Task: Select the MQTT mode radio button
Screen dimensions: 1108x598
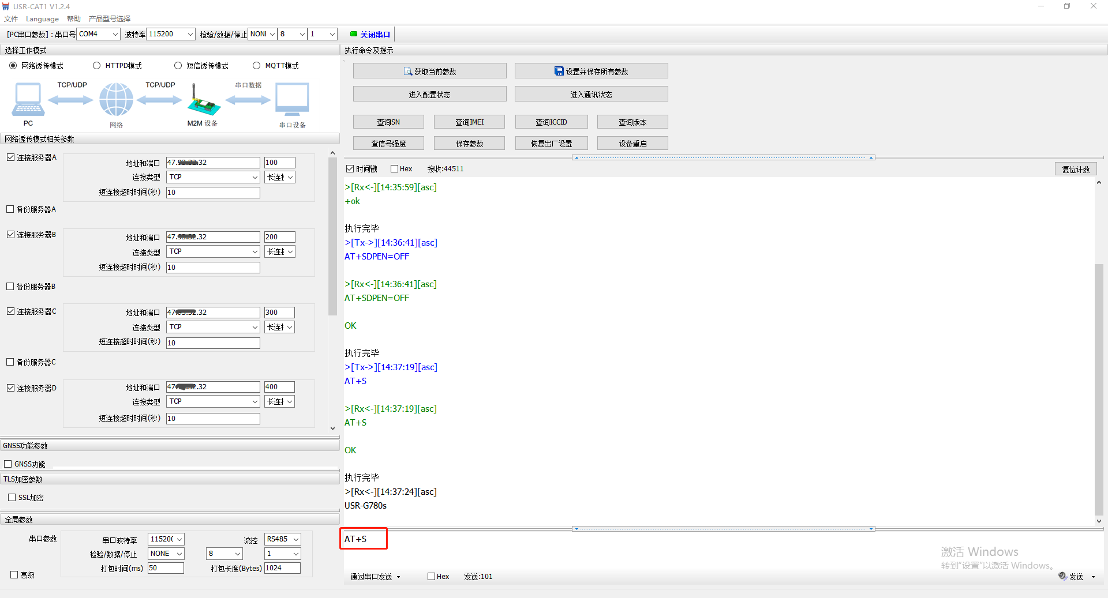Action: coord(257,66)
